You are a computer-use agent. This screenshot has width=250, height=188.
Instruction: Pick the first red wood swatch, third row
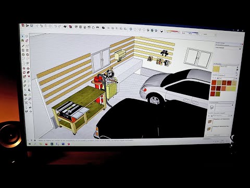(x=213, y=94)
